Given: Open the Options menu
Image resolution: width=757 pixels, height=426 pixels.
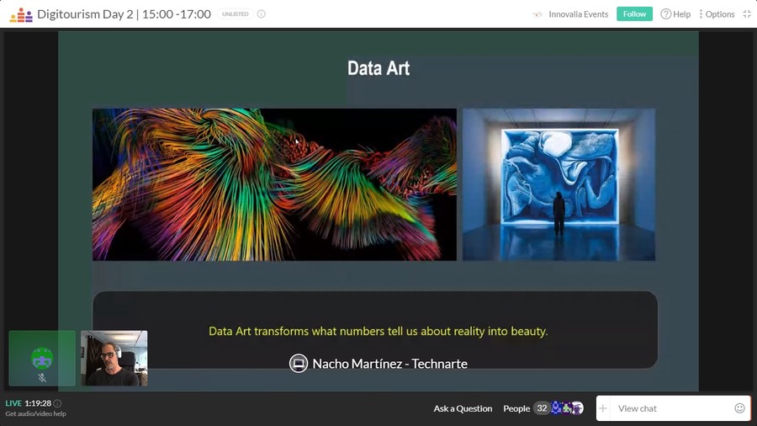Looking at the screenshot, I should (x=717, y=14).
